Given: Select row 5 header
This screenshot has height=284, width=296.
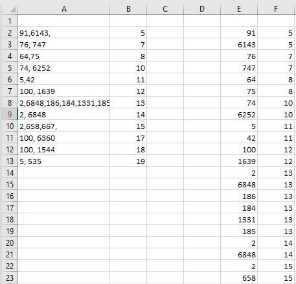Looking at the screenshot, I should [x=10, y=68].
